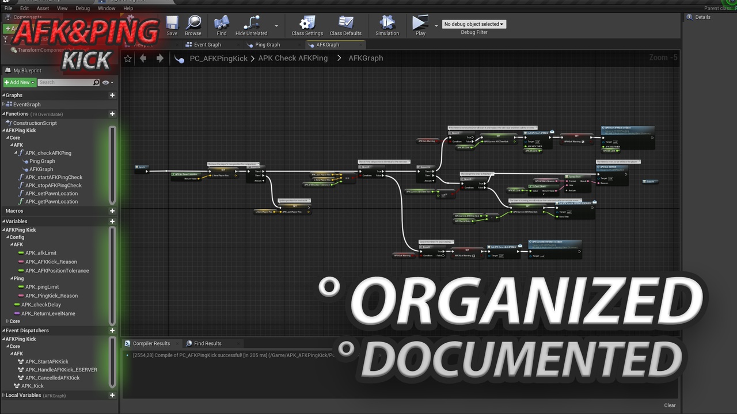Add a local variable with its plus icon
The image size is (737, 414).
pos(112,396)
